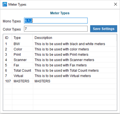Select the B\W meter type row

pyautogui.click(x=60, y=44)
